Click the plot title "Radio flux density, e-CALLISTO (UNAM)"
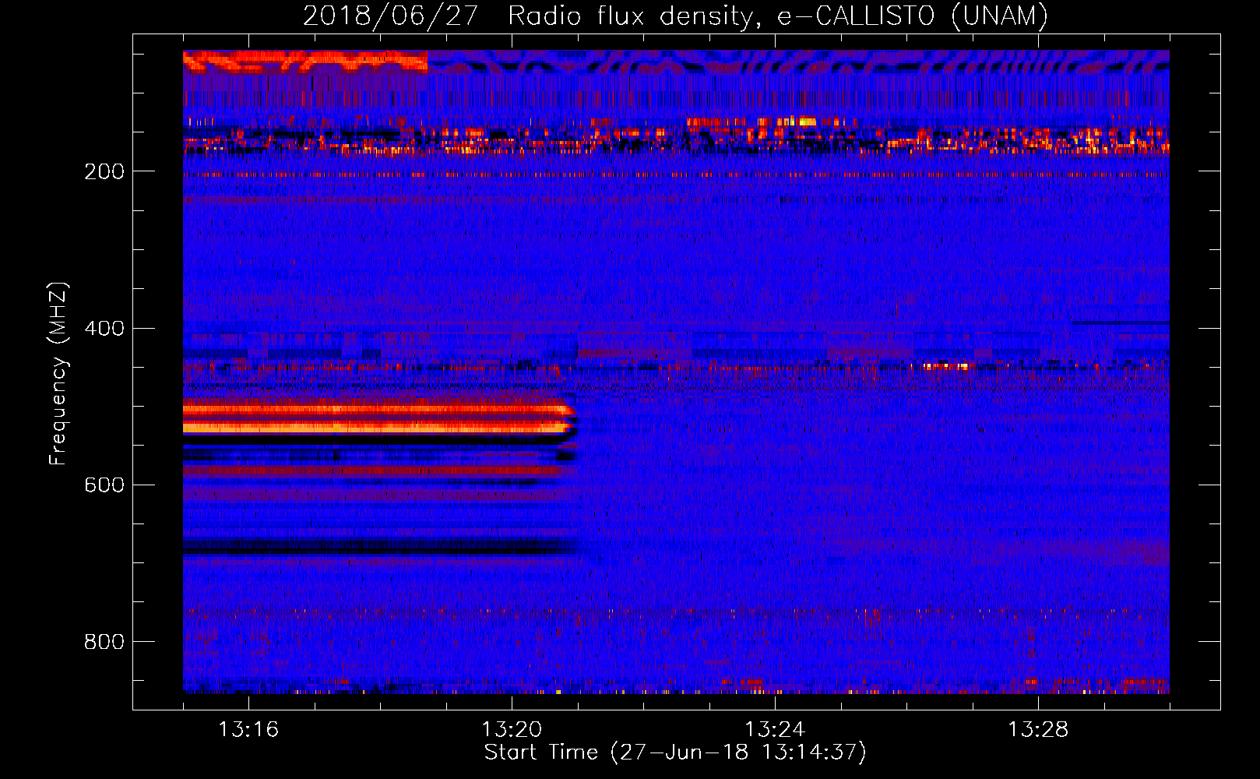The height and width of the screenshot is (779, 1260). click(778, 16)
